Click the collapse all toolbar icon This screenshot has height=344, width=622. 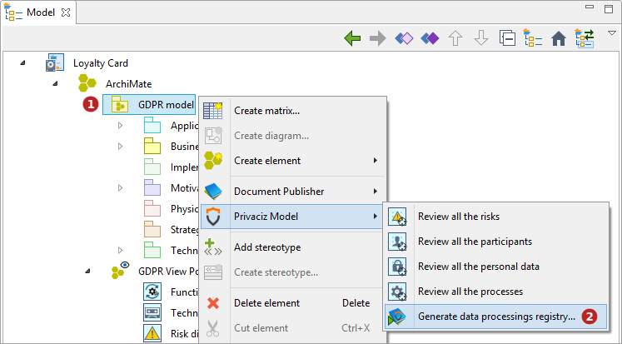[507, 38]
